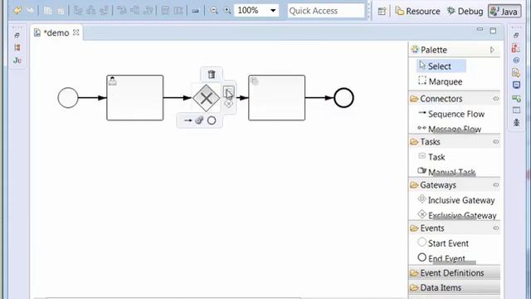Expand the Event Definitions palette drawer

pos(455,273)
